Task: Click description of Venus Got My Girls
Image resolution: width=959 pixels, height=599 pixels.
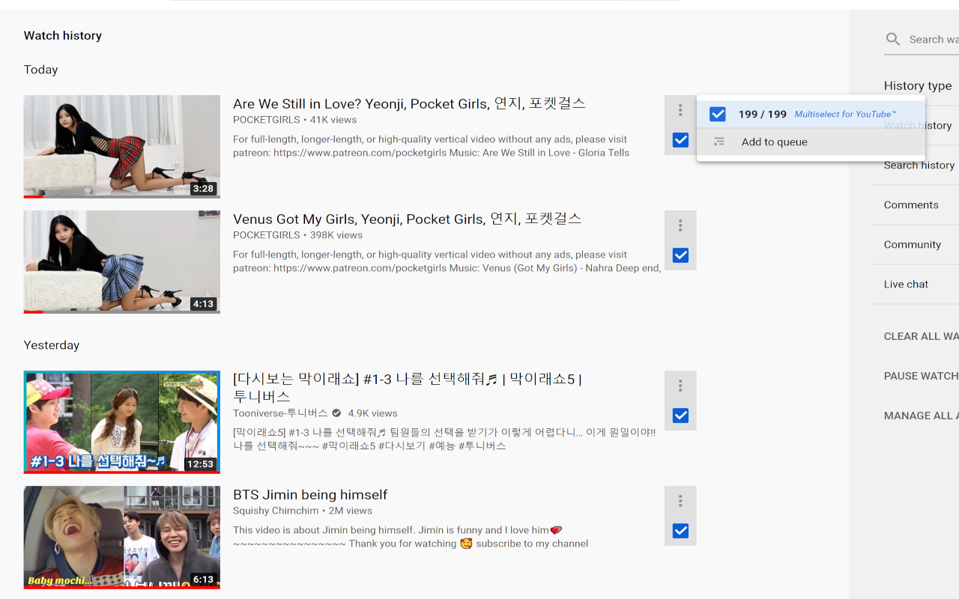Action: click(x=447, y=261)
